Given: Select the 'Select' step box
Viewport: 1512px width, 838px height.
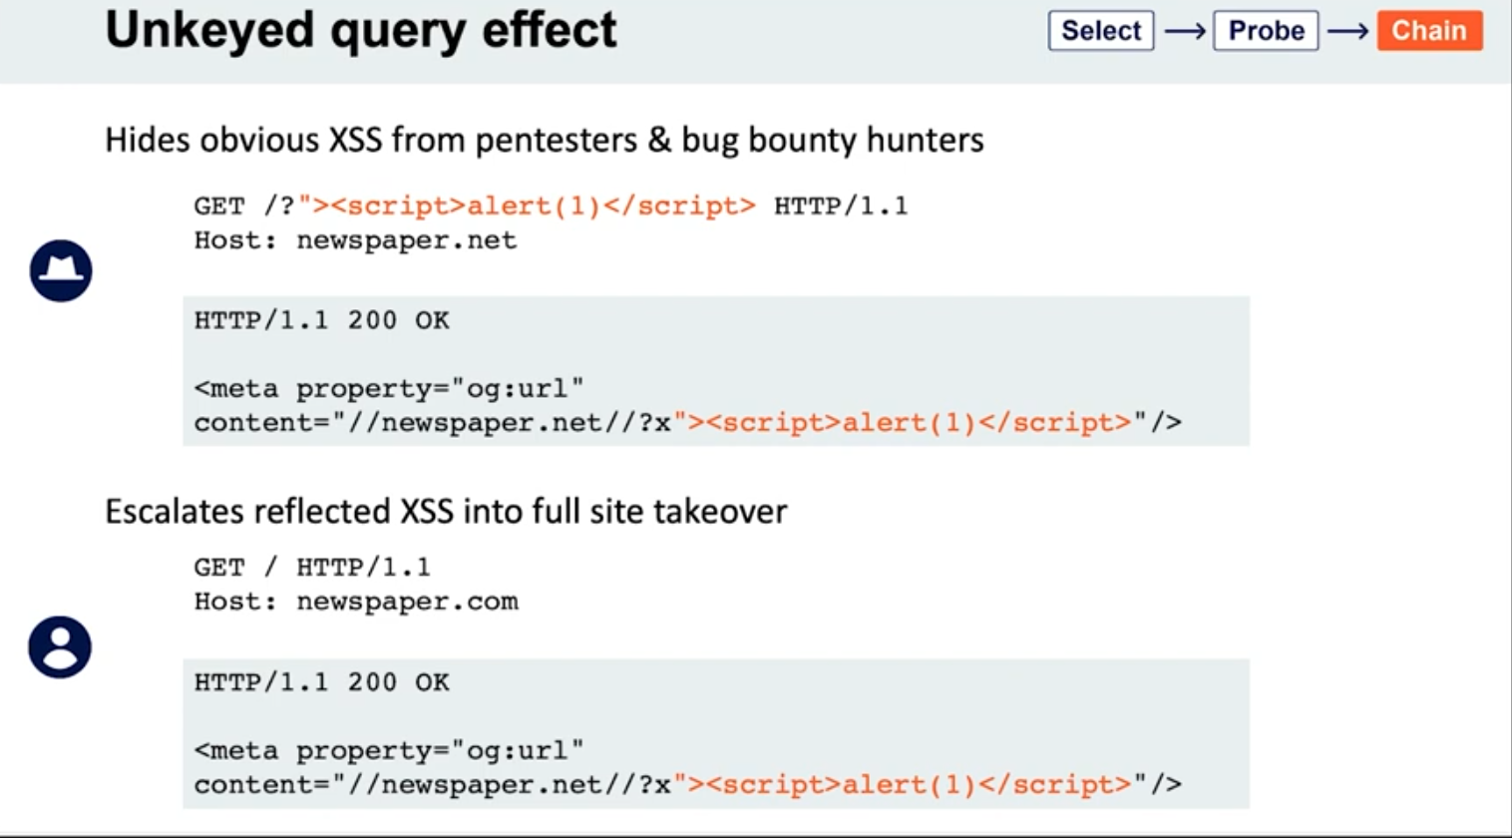Looking at the screenshot, I should (1100, 31).
